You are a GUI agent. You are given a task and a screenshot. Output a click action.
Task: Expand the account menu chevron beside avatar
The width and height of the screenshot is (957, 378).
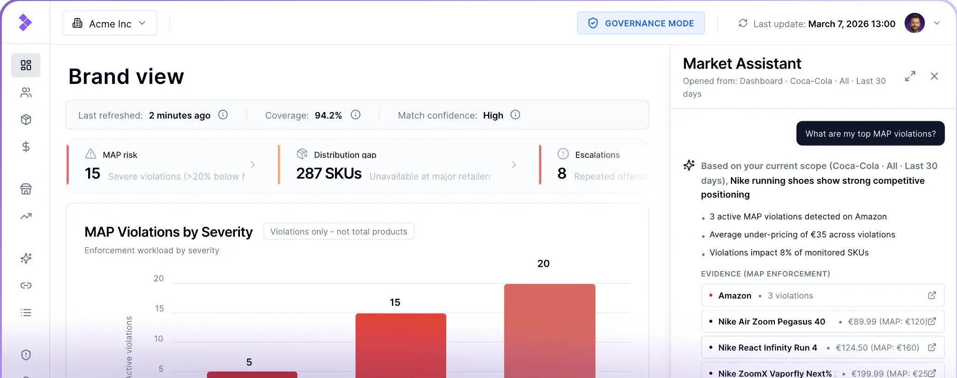tap(937, 23)
